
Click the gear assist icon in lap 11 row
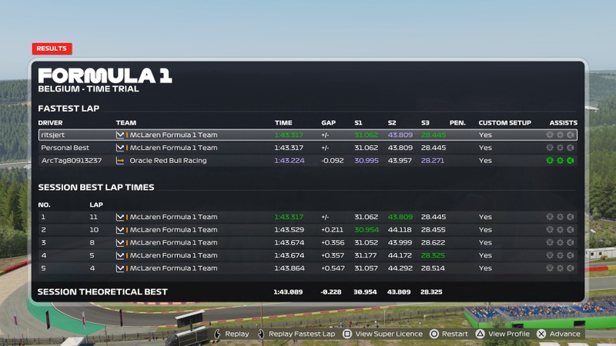click(560, 217)
